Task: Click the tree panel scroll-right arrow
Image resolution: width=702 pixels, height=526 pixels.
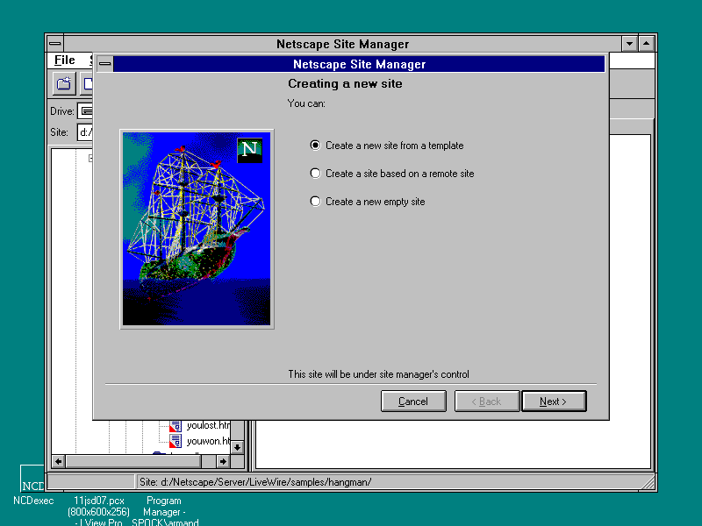Action: click(223, 461)
